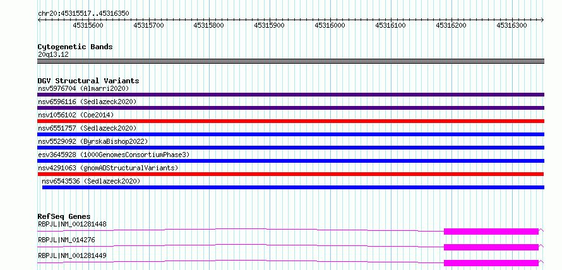Click the blue bar for esv3645928
562x270 pixels.
click(x=290, y=161)
